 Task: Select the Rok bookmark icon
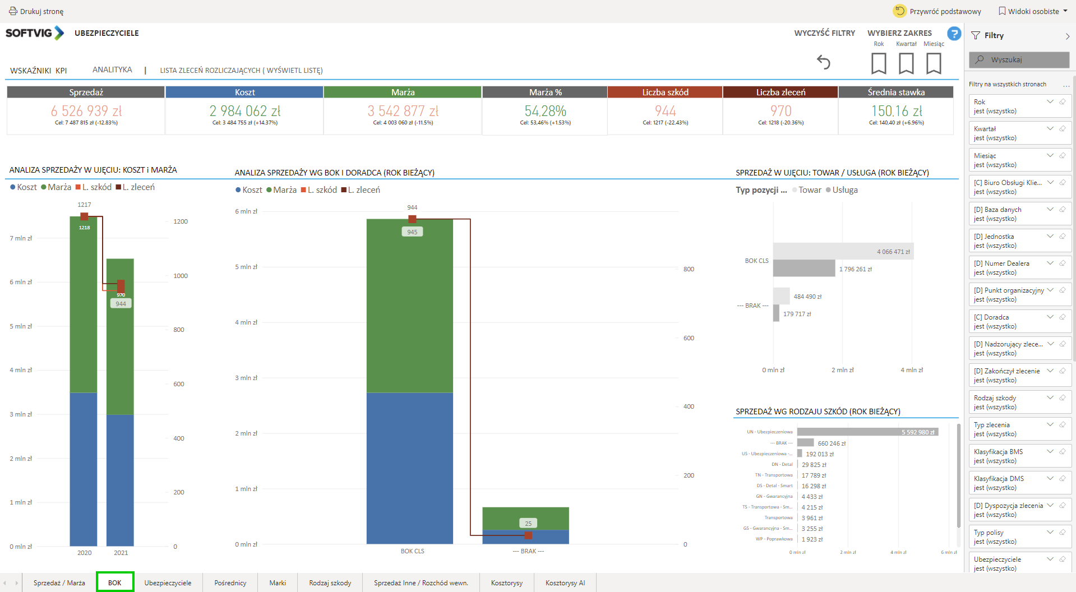coord(879,63)
